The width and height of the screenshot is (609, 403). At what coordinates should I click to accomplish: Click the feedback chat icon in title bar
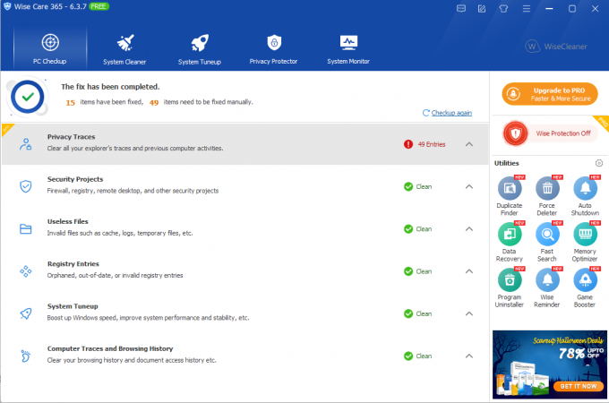461,9
